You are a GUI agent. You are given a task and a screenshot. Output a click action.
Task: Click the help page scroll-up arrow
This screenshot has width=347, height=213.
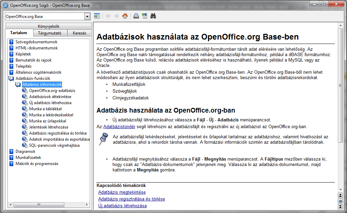(340, 26)
